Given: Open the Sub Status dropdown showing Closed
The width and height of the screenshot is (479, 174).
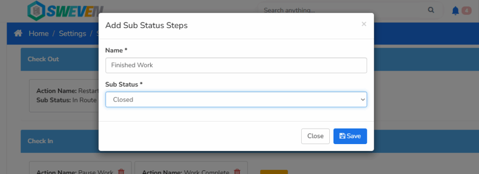Looking at the screenshot, I should [236, 100].
